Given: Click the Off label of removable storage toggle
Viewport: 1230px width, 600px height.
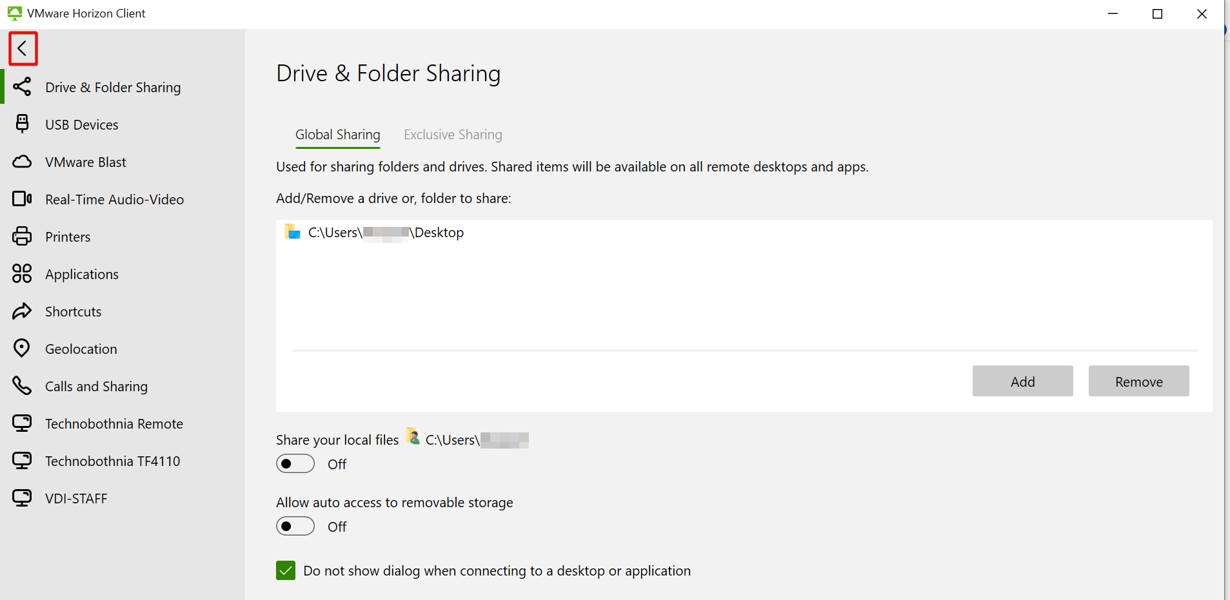Looking at the screenshot, I should pos(337,527).
